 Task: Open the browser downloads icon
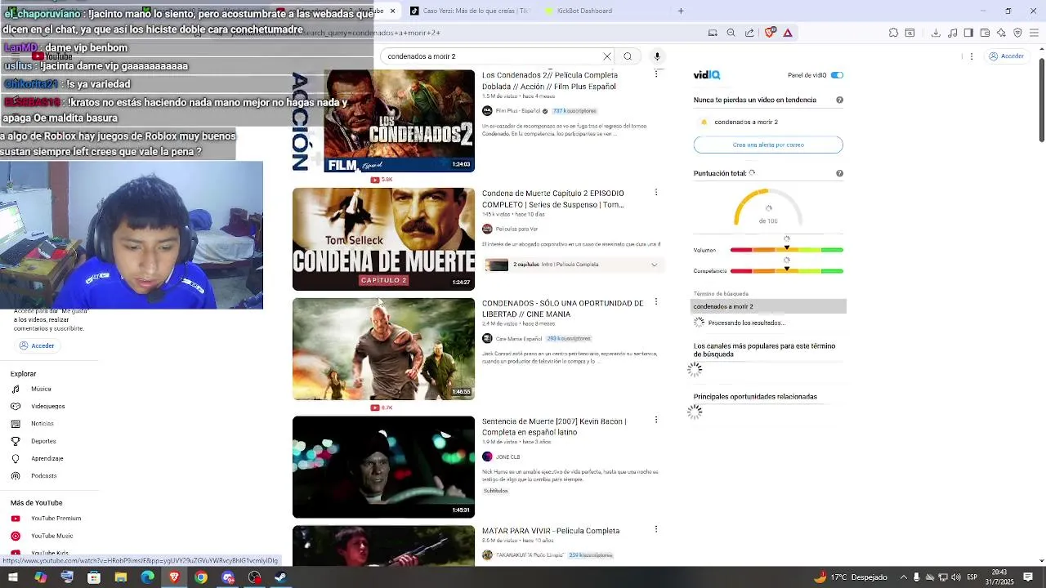coord(936,33)
